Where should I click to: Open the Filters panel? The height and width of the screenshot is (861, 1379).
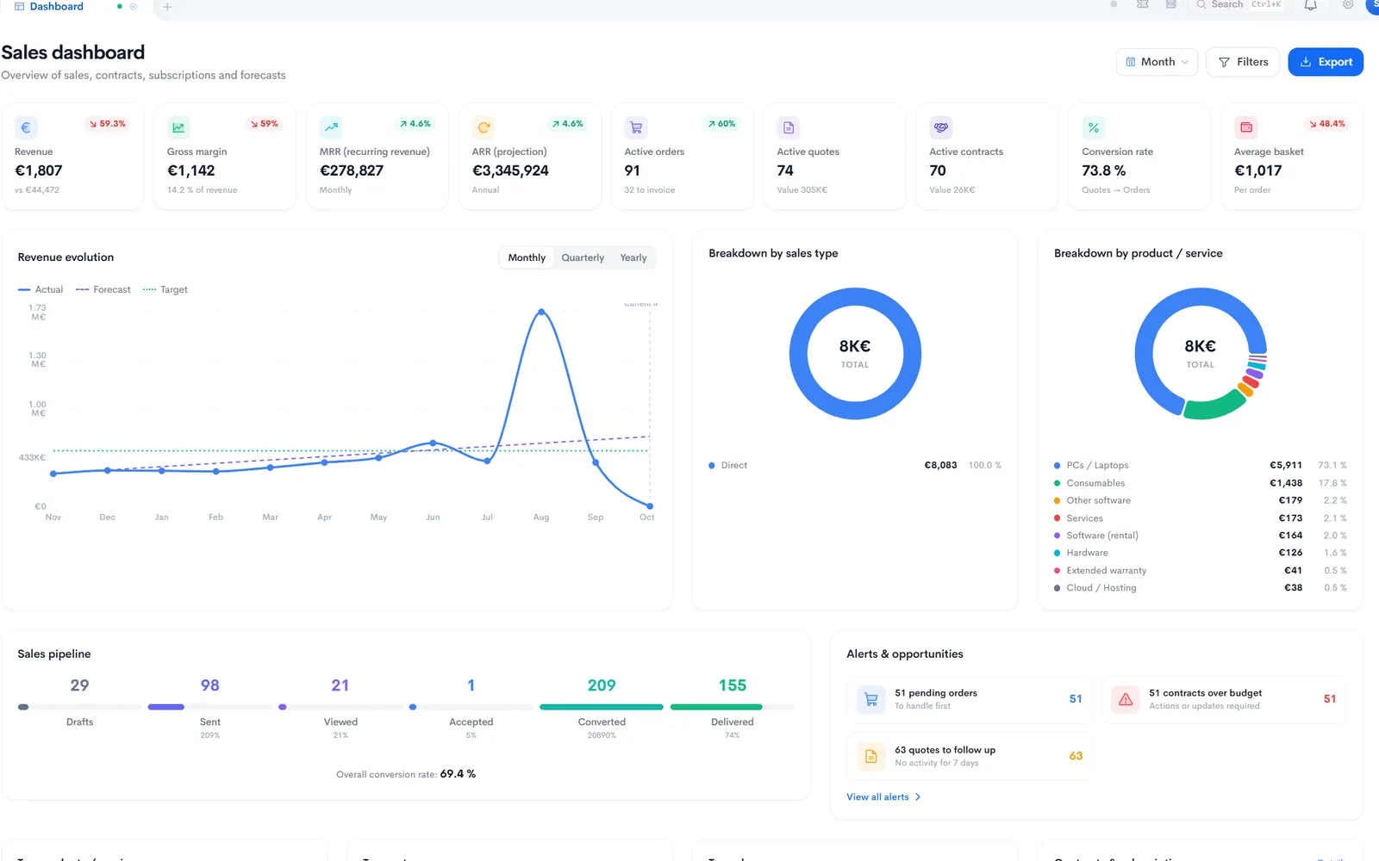click(x=1243, y=62)
